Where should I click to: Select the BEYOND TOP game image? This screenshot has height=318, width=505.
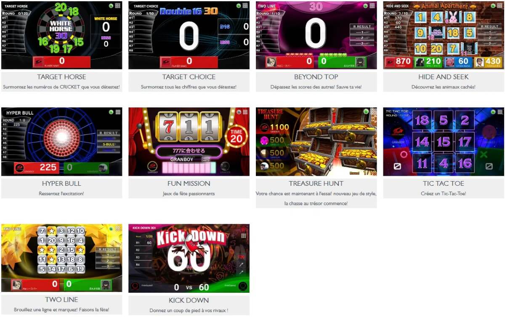coord(316,35)
